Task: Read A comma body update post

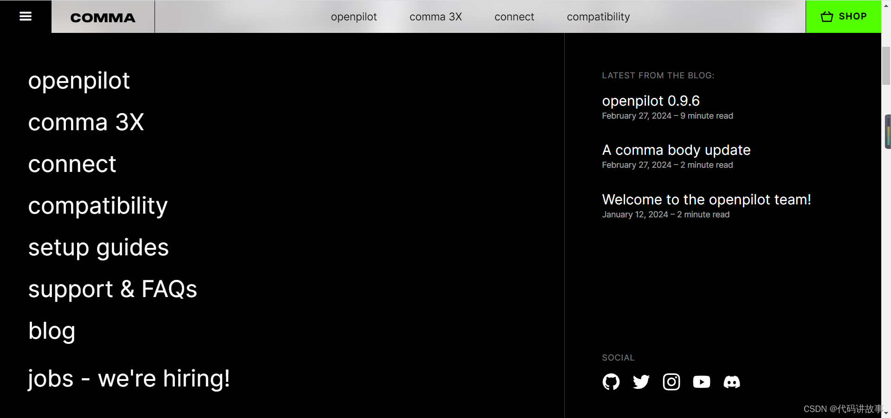Action: (676, 150)
